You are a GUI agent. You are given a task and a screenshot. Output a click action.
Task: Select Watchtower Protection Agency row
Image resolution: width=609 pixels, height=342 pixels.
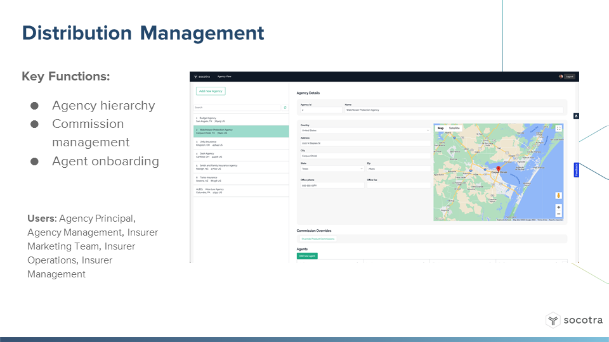[241, 132]
